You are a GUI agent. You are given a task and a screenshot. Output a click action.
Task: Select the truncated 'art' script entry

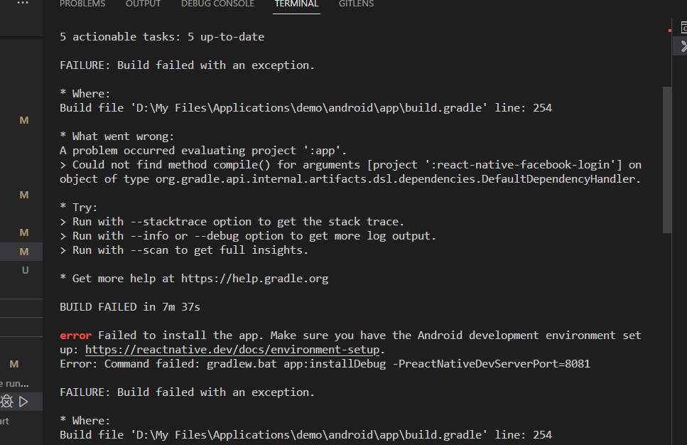tap(4, 422)
